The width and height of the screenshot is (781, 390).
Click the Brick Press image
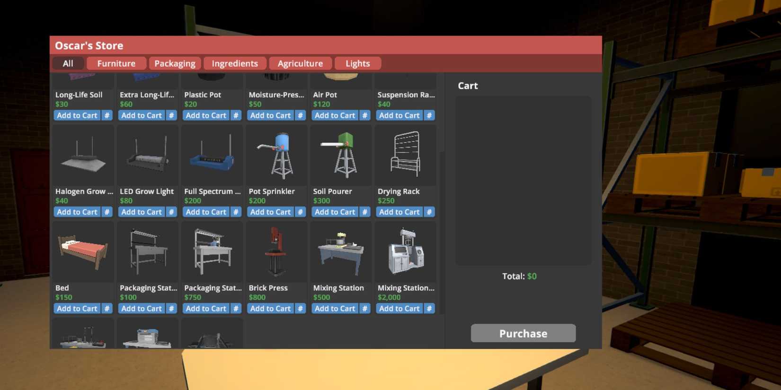pos(276,252)
